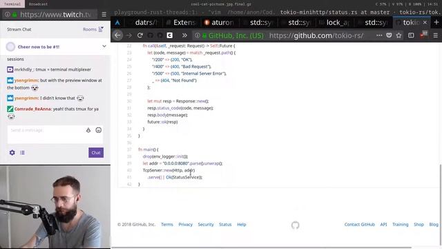The height and width of the screenshot is (249, 442).
Task: Expand the Cheer now to be #1 banner
Action: coord(104,46)
